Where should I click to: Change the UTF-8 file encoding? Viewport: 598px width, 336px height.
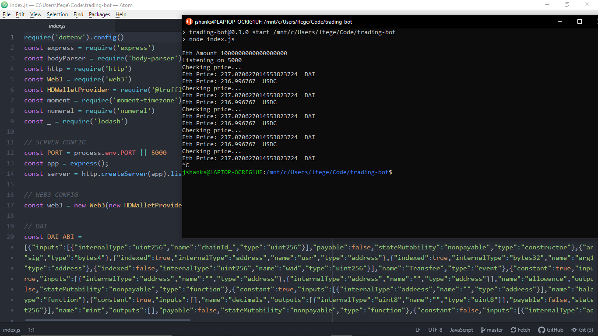click(x=435, y=330)
